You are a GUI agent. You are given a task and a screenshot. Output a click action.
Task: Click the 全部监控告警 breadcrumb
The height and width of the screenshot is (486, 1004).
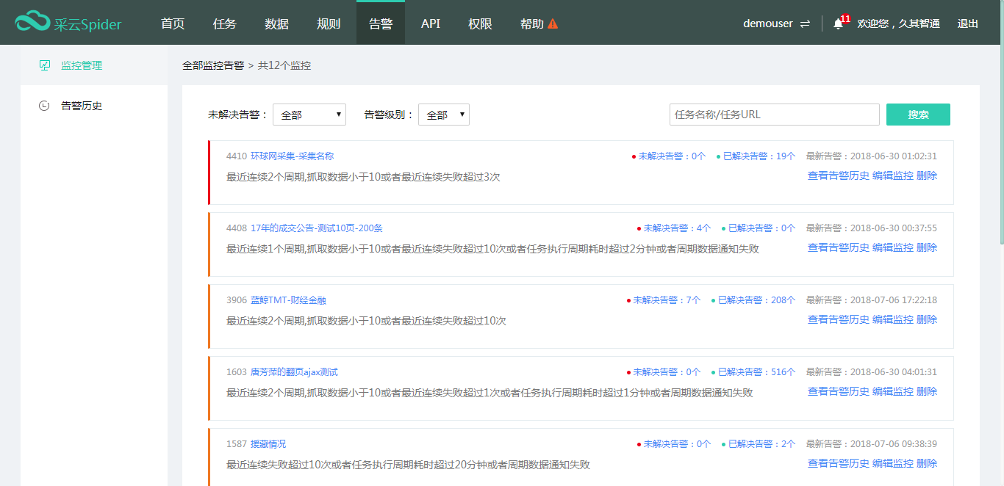tap(213, 65)
